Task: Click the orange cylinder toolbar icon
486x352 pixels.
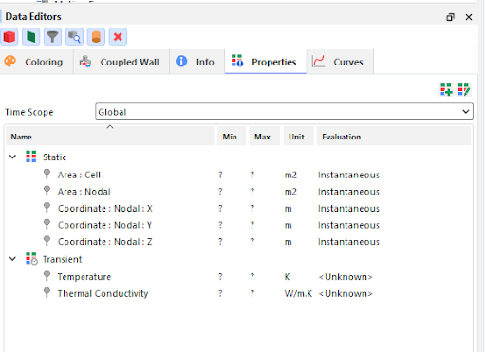Action: tap(96, 37)
